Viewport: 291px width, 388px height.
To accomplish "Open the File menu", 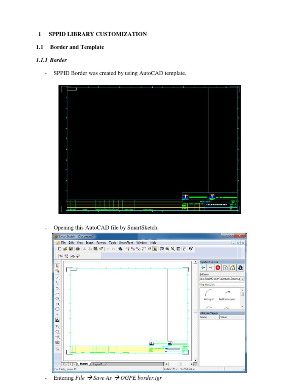I will pos(63,242).
